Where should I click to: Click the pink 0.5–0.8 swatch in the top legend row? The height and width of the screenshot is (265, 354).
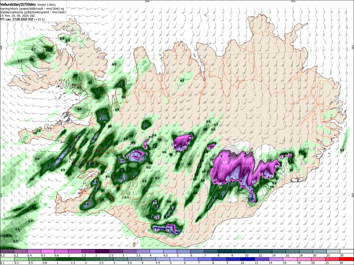[x=48, y=251]
